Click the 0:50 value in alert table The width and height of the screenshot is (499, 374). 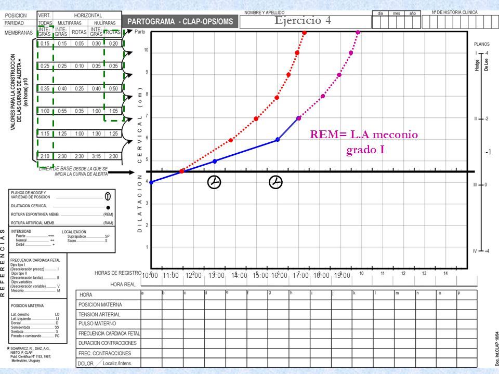pyautogui.click(x=113, y=89)
